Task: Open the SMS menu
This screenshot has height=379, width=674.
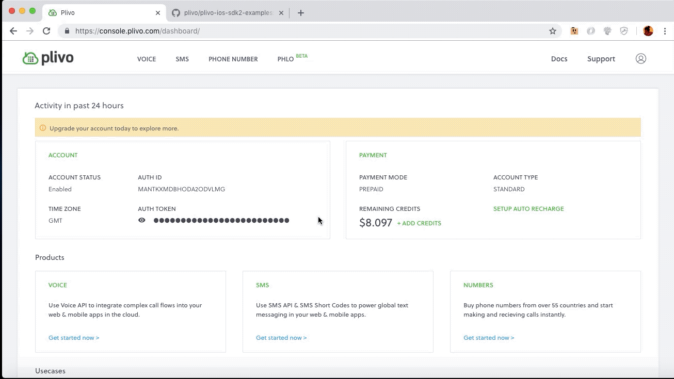Action: (x=182, y=59)
